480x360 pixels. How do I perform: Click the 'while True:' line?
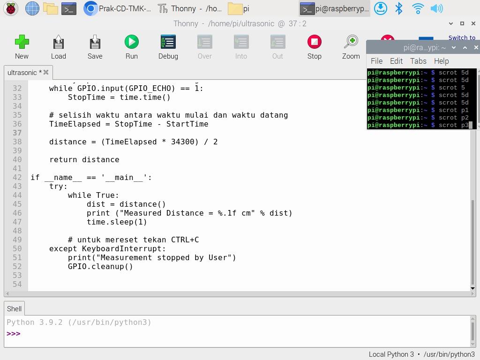coord(93,195)
